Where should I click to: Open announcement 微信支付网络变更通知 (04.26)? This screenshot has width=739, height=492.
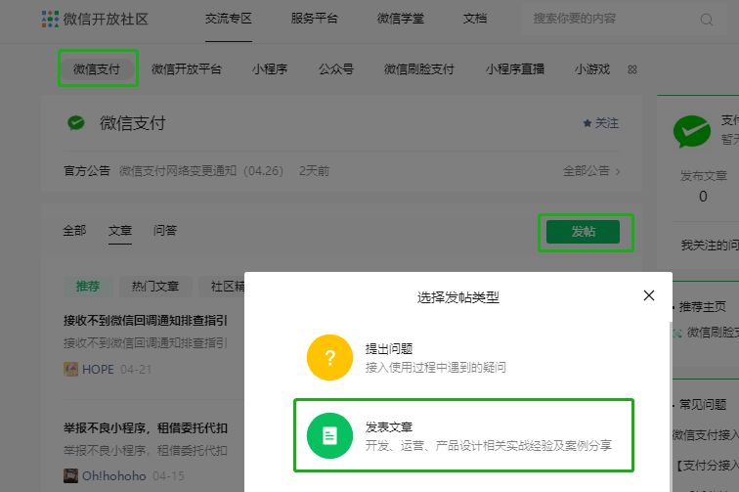click(201, 171)
